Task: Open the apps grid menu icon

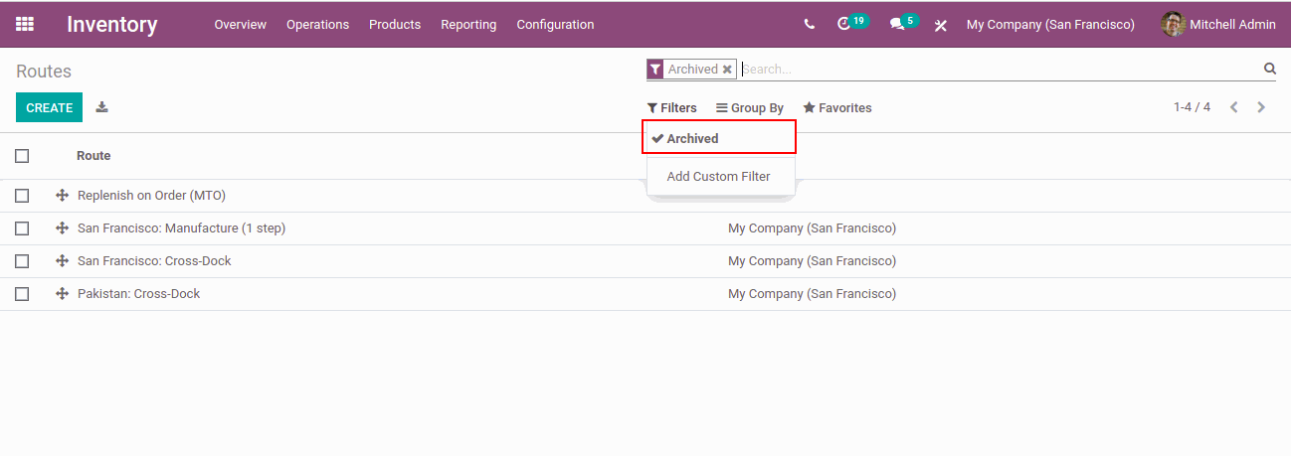Action: [x=25, y=24]
